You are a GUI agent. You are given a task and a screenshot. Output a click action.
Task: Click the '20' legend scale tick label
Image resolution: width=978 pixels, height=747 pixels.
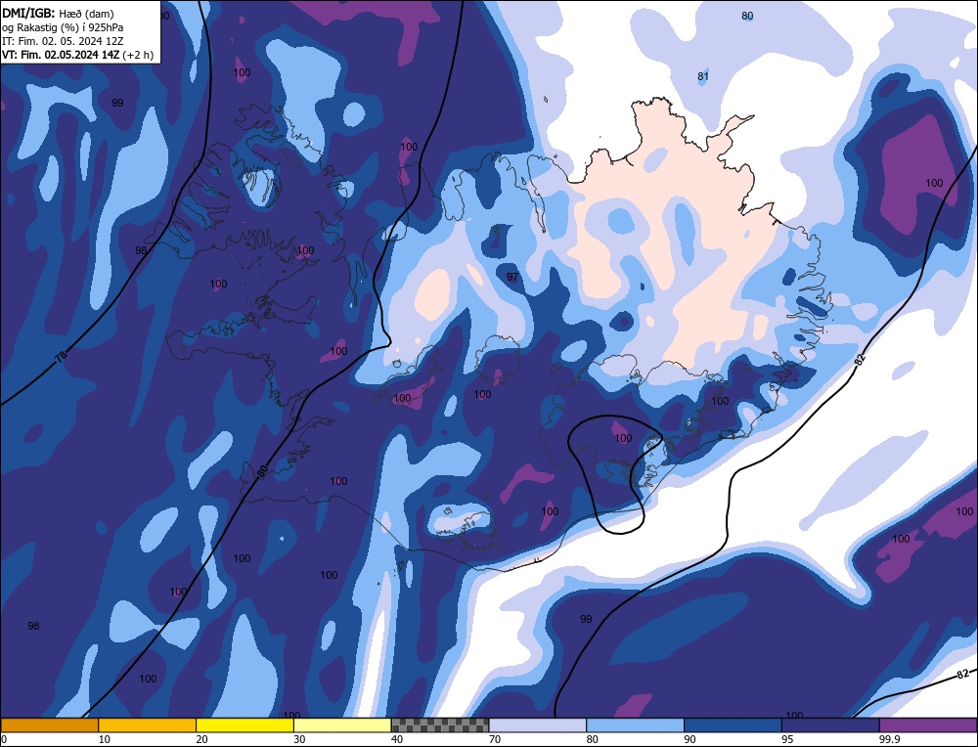click(x=202, y=739)
